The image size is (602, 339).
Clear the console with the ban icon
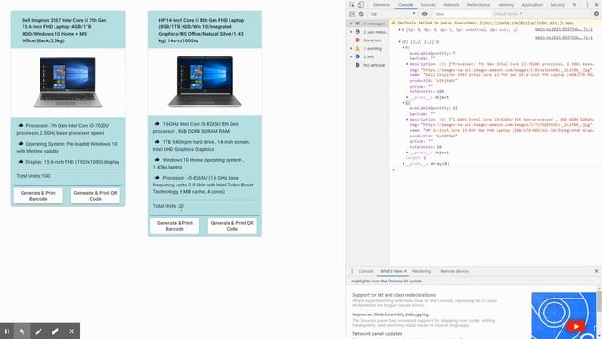tap(361, 14)
